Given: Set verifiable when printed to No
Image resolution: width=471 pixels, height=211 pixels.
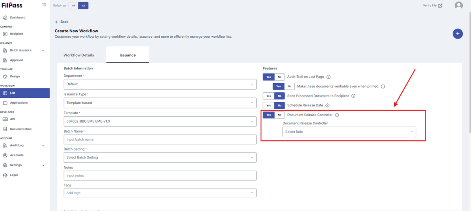Looking at the screenshot, I should [x=289, y=86].
